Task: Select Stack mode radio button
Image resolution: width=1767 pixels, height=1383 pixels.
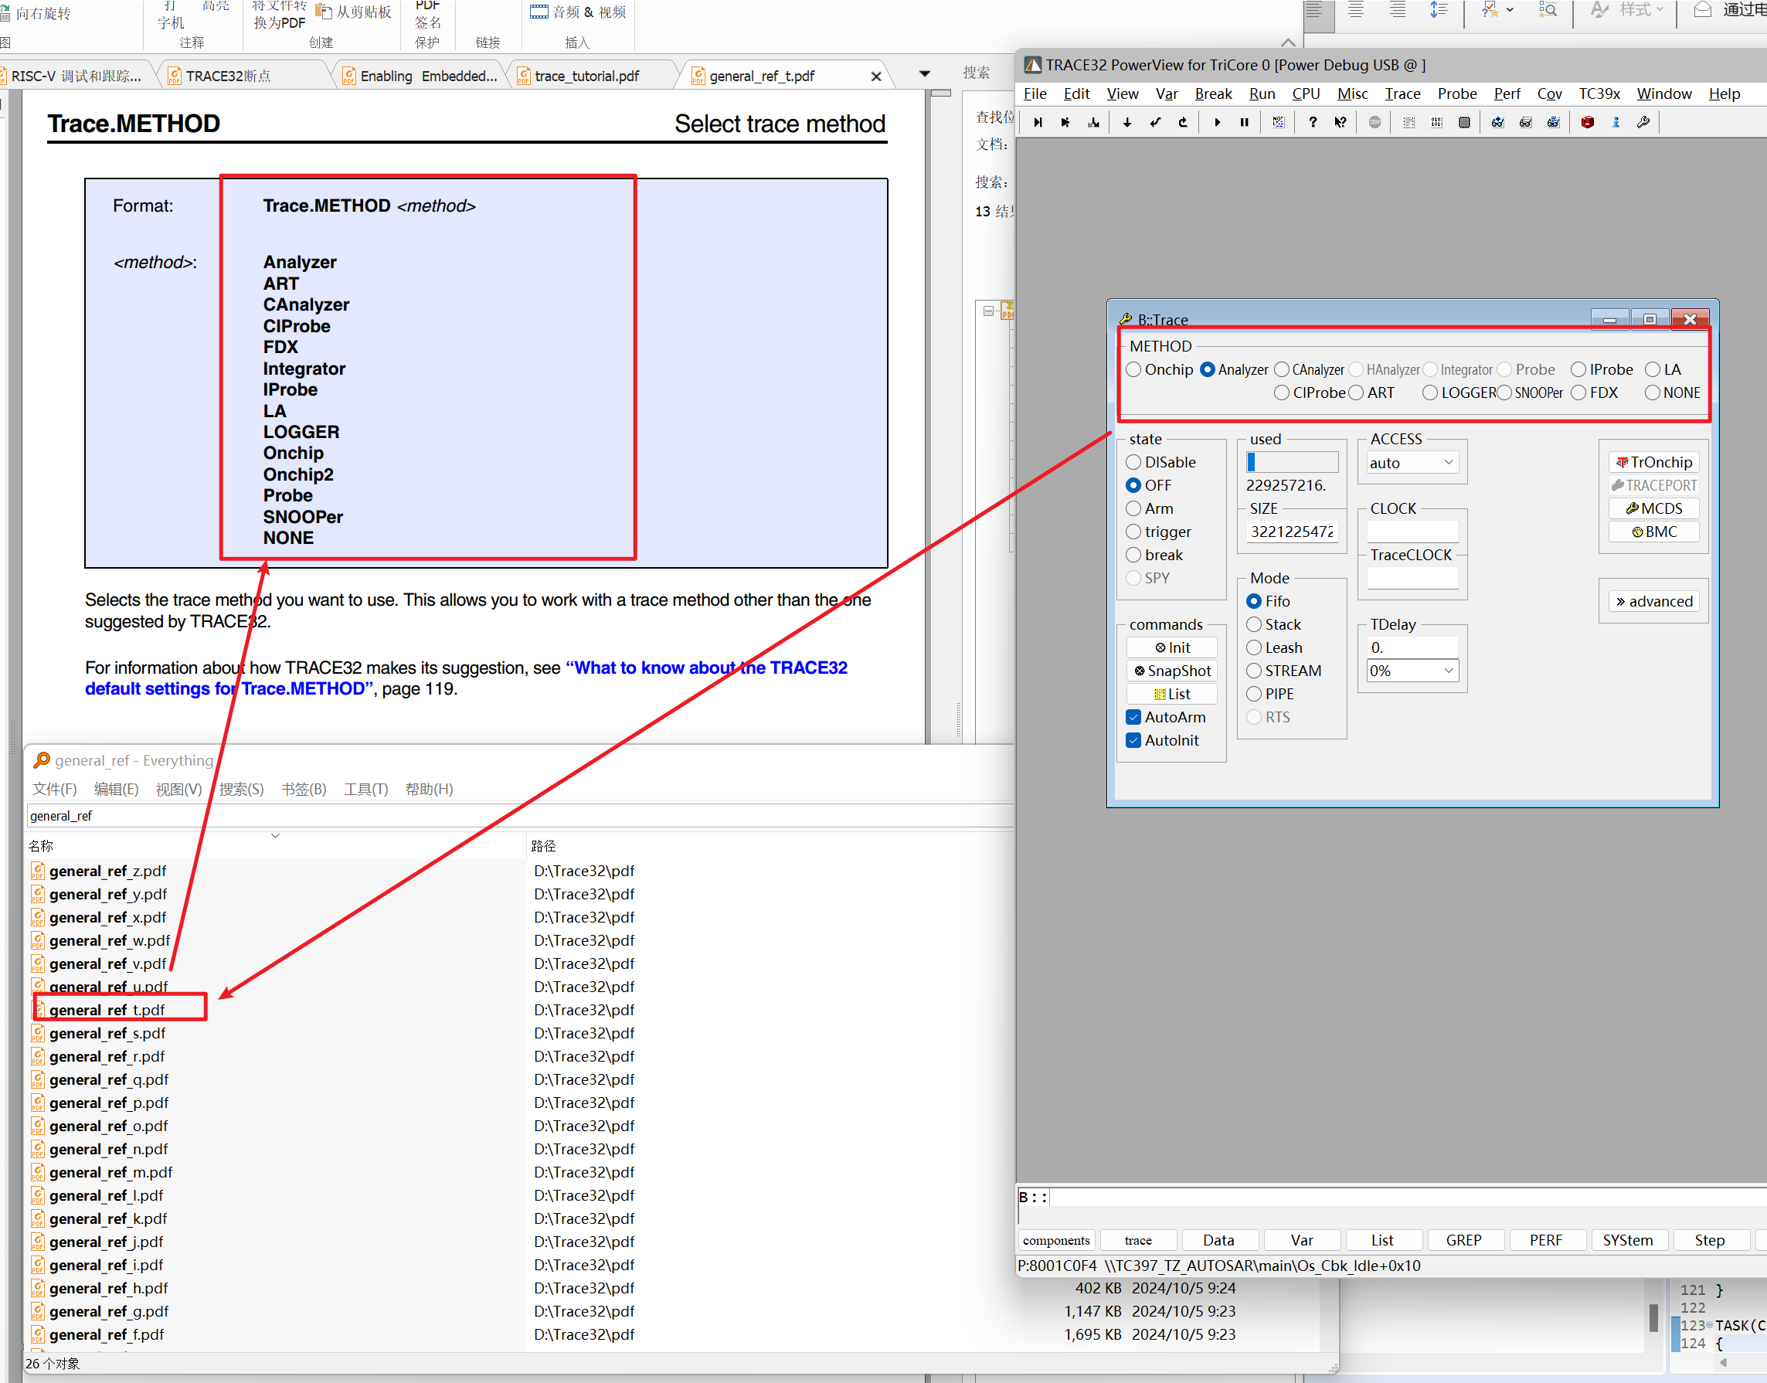Action: [1255, 624]
